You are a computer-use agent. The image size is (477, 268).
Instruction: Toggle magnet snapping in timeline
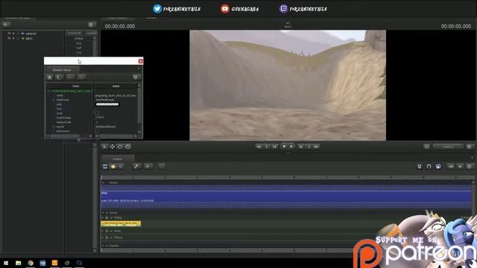click(429, 167)
